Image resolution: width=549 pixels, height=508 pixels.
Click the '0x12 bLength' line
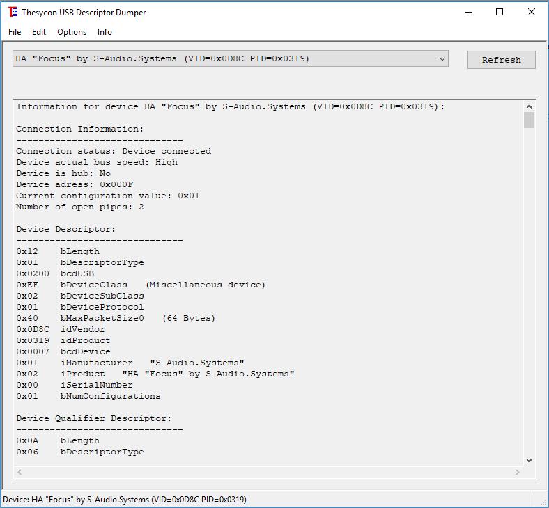58,251
